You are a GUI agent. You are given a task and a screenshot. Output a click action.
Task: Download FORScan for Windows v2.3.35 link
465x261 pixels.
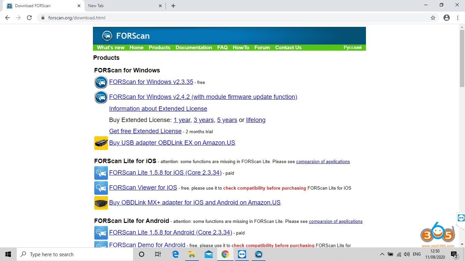click(151, 82)
